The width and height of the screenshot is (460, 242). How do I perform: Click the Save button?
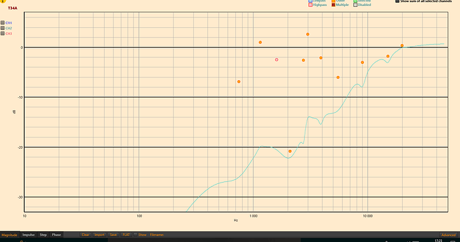click(x=113, y=235)
